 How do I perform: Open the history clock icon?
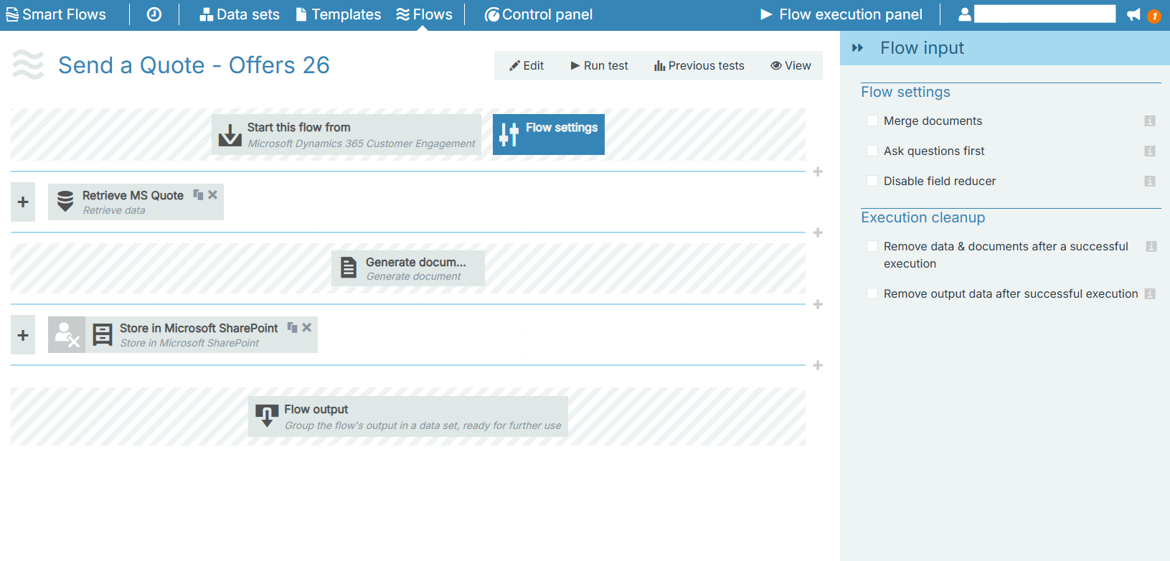pos(154,14)
